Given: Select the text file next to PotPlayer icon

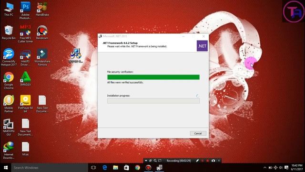Looking at the screenshot, I should point(42,104).
